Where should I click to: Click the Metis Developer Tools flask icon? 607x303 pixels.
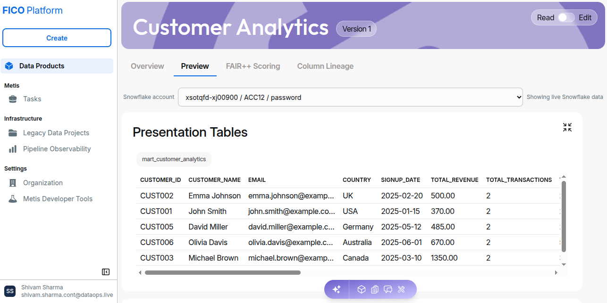point(13,199)
